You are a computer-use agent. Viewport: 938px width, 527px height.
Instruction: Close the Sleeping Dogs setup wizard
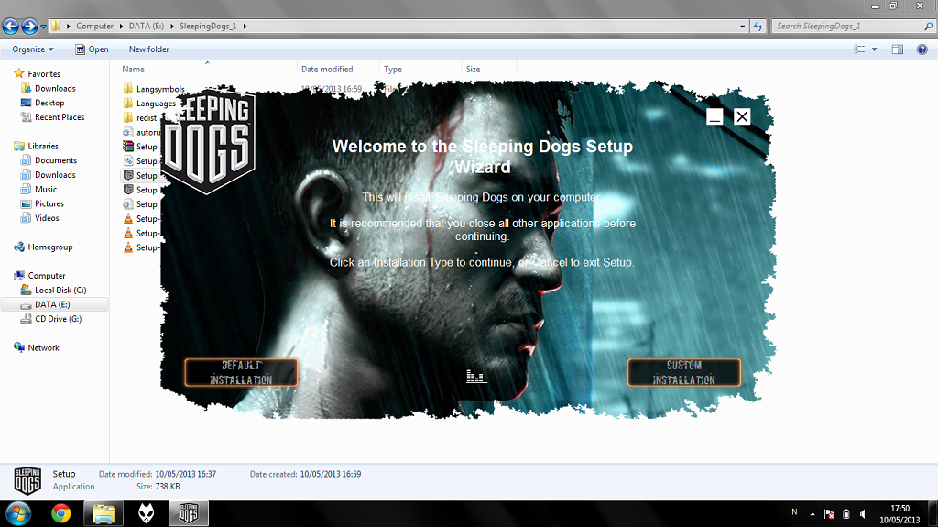pos(742,116)
